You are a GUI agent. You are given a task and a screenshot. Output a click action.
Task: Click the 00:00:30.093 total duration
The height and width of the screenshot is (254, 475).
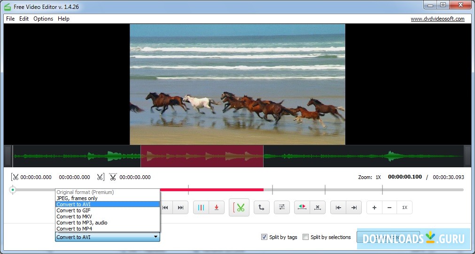click(448, 177)
